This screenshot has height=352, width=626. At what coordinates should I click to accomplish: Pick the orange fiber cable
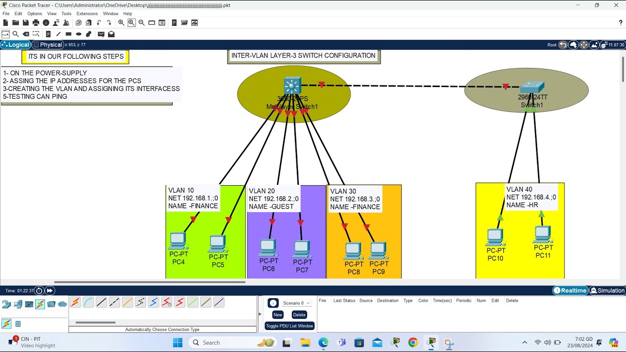tap(128, 303)
